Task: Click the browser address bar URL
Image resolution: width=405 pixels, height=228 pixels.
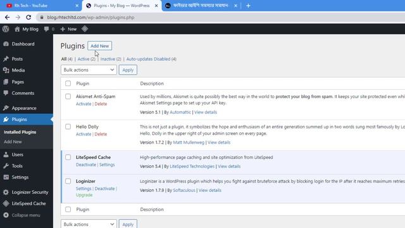Action: click(90, 17)
